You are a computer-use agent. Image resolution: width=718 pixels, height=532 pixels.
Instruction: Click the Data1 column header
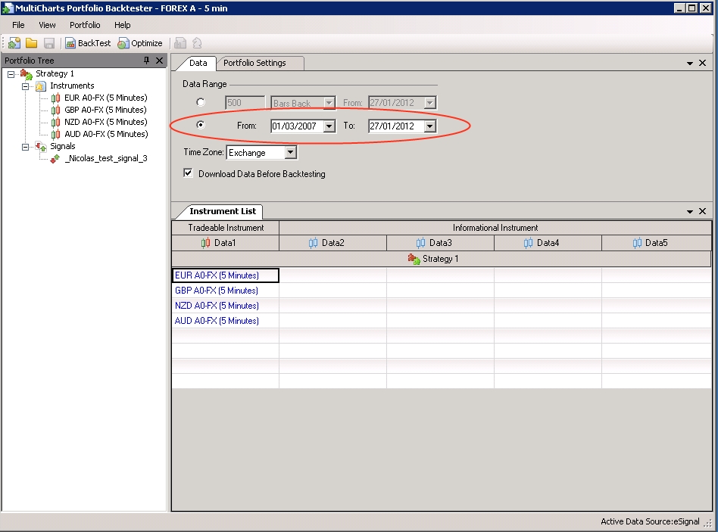225,243
